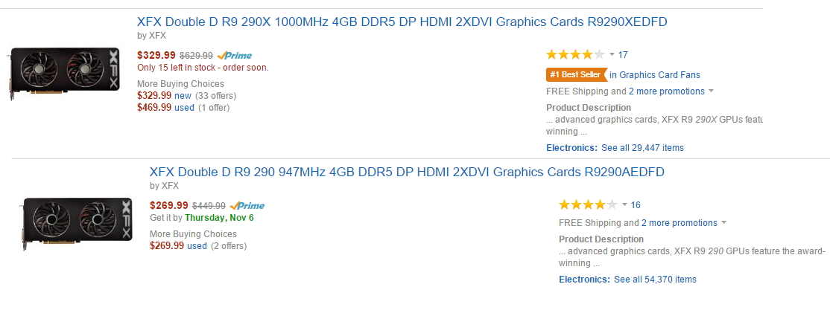
Task: See all 29,447 Electronics items
Action: [642, 148]
